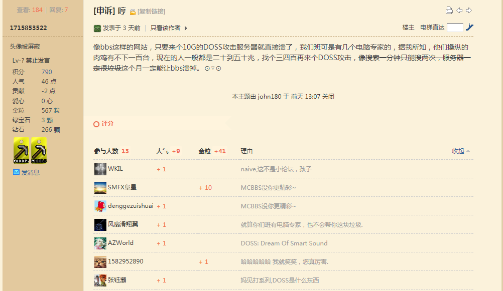
Task: Click the 金粒 +41 column header
Action: pos(212,151)
